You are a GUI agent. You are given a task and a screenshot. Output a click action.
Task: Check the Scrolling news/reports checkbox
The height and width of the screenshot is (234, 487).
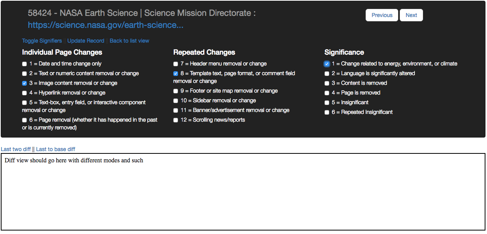176,120
